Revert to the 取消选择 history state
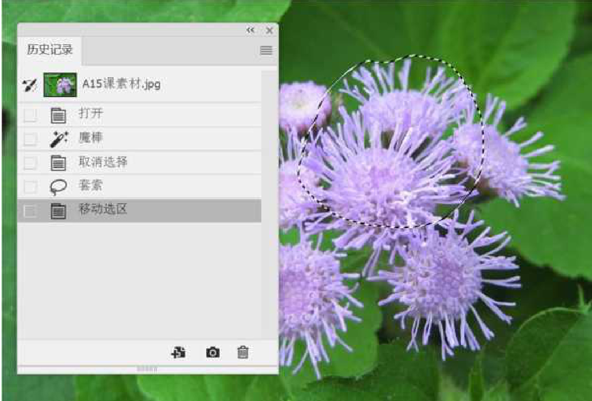 103,162
